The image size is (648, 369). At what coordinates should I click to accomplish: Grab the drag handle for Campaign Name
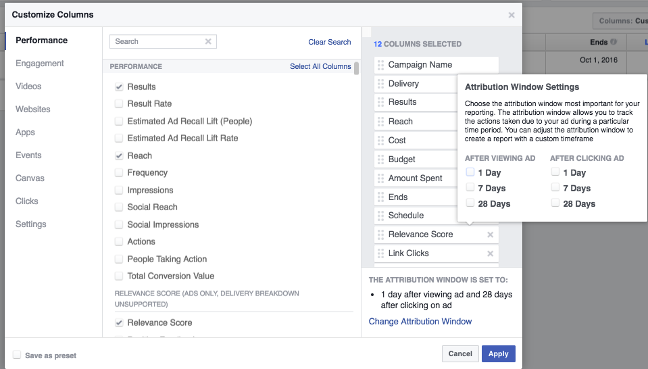pyautogui.click(x=381, y=66)
